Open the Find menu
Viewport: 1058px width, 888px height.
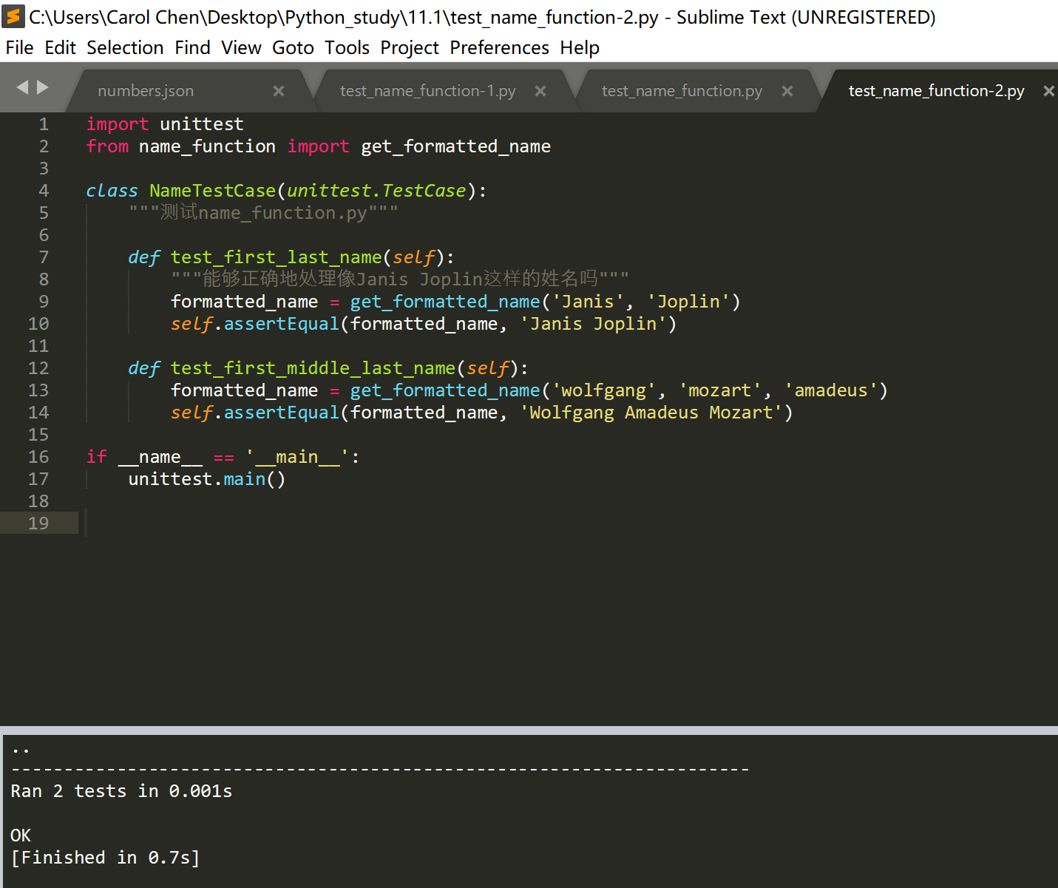(x=192, y=48)
